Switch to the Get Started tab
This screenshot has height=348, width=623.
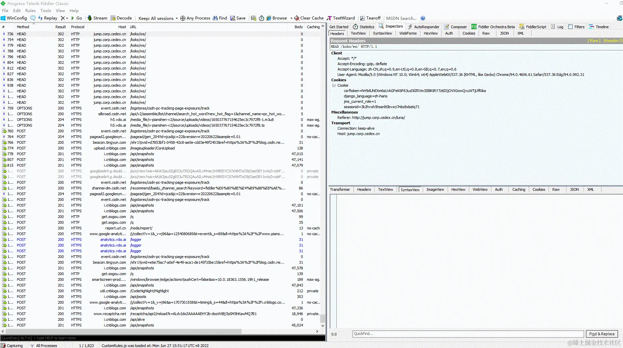339,27
